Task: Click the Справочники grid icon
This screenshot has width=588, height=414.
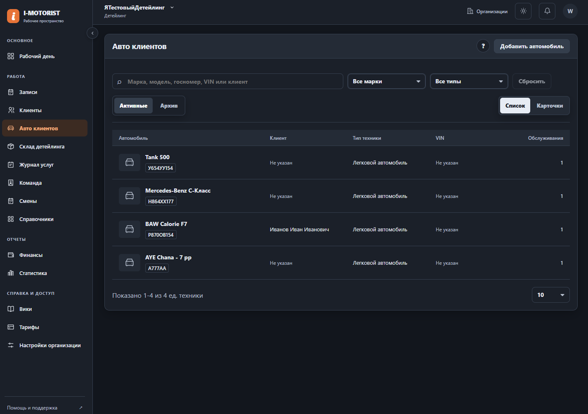Action: (11, 219)
